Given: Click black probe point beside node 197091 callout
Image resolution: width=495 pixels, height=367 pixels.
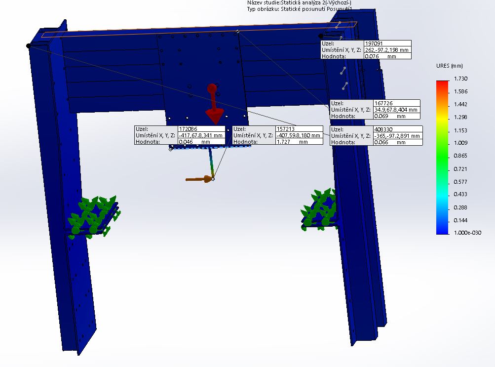Looking at the screenshot, I should (321, 36).
